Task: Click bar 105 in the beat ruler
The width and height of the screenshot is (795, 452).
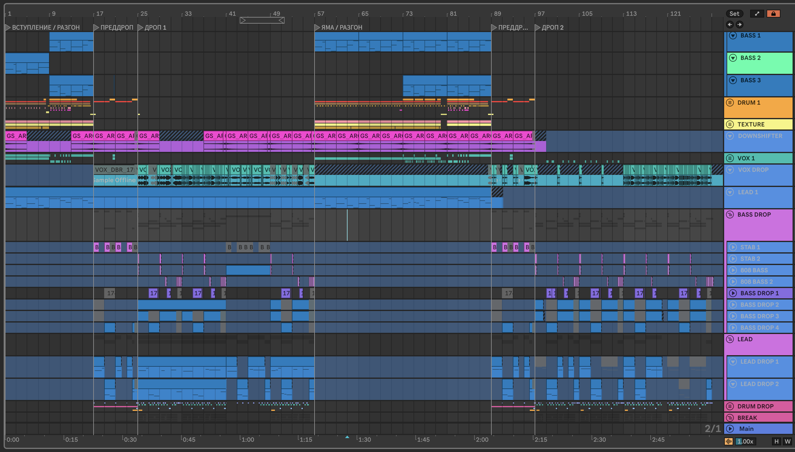Action: tap(587, 14)
